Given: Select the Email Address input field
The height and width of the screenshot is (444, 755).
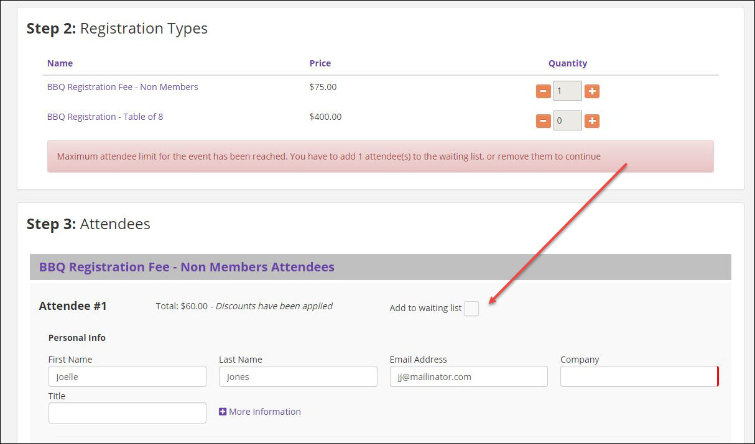Looking at the screenshot, I should pos(468,377).
